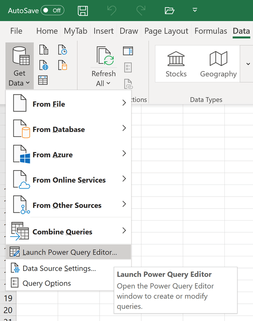Click Launch Power Query Editor
This screenshot has height=321, width=253.
point(69,252)
